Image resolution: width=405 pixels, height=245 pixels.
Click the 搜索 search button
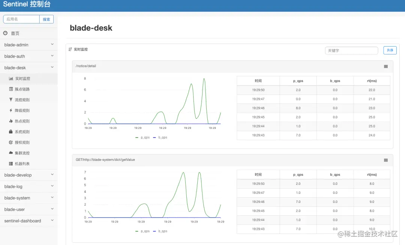pos(46,19)
